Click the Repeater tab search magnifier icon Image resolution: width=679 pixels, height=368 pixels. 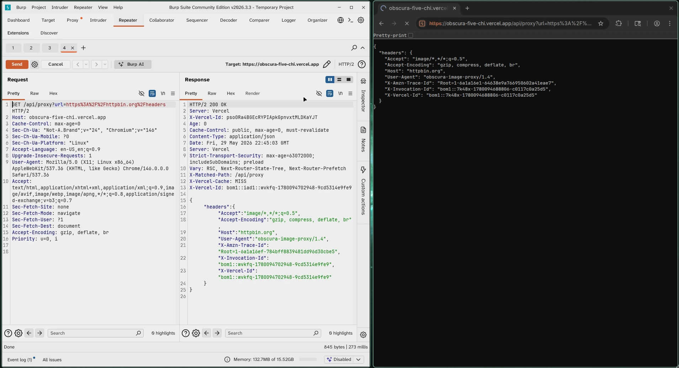354,48
